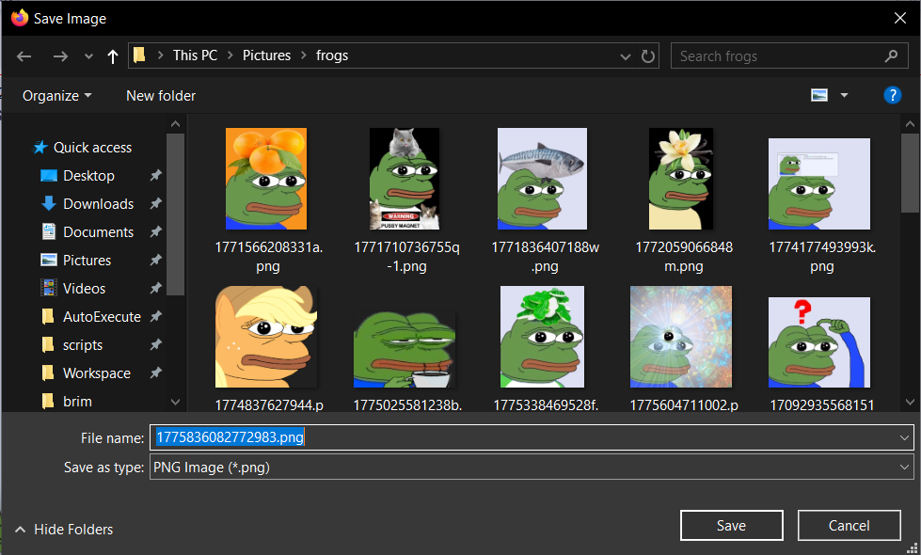Click the pin icon next to scripts

pos(155,344)
